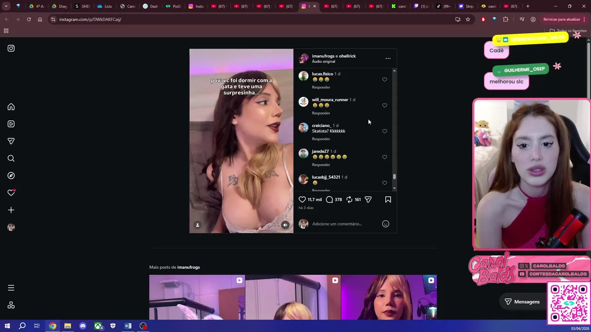Switch to the TikTok tab labeled (99+

tap(444, 6)
